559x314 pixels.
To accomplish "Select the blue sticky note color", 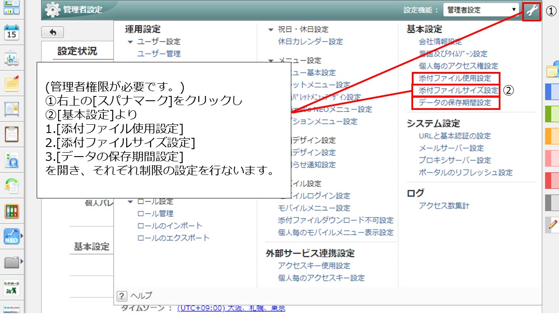I will [552, 92].
